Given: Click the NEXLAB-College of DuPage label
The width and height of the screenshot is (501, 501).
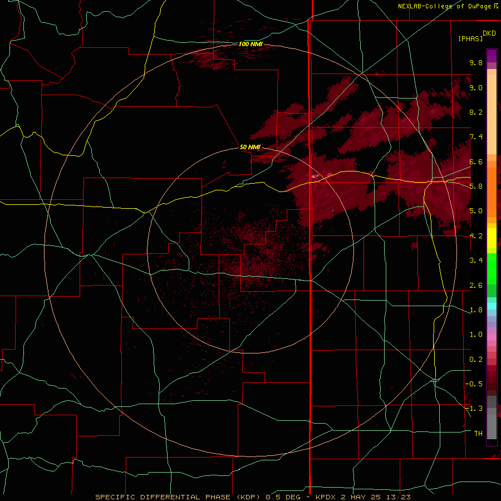Looking at the screenshot, I should click(x=446, y=6).
